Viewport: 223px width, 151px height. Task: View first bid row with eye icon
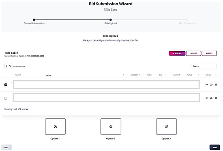pos(206,84)
